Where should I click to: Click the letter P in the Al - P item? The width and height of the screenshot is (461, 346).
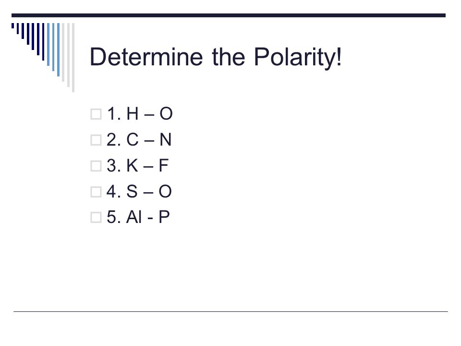click(164, 217)
